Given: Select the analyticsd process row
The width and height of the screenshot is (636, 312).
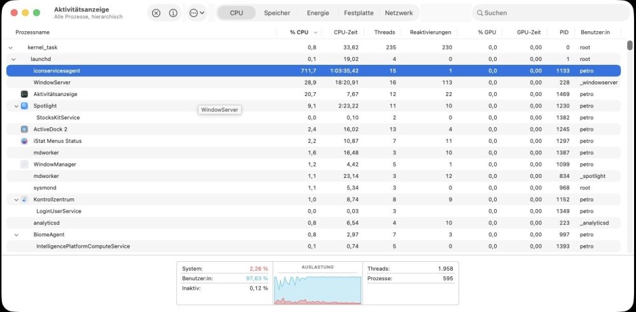Looking at the screenshot, I should point(314,223).
